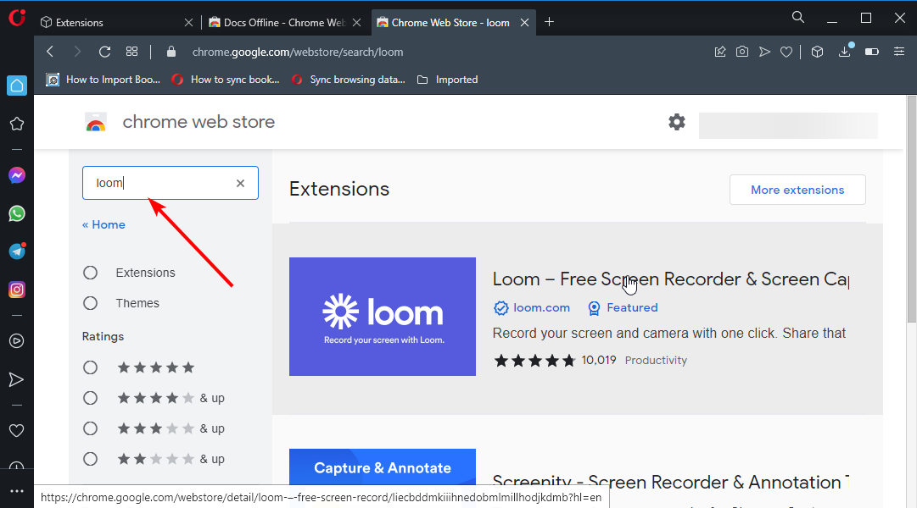
Task: Open Opera easy setup menu icon
Action: tap(899, 52)
